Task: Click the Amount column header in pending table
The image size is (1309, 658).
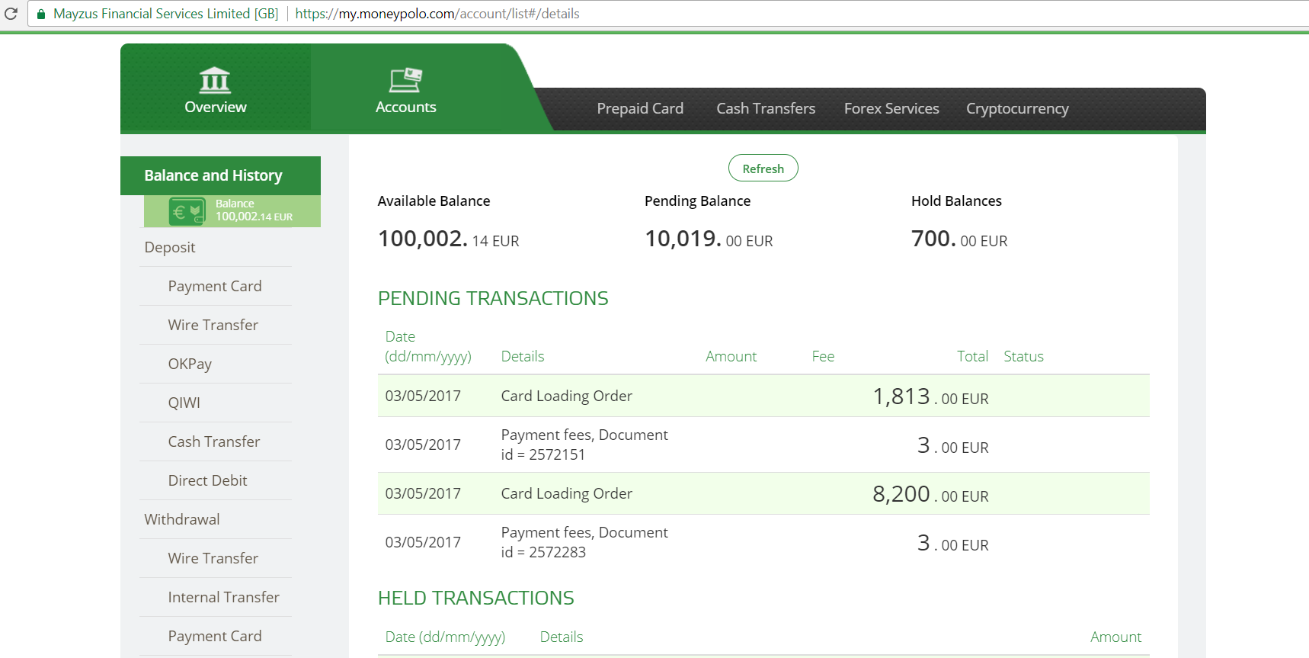Action: (x=731, y=356)
